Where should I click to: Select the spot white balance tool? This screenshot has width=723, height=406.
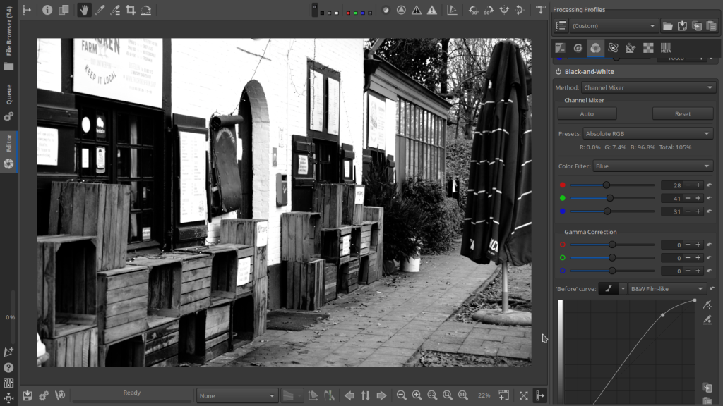pyautogui.click(x=115, y=10)
